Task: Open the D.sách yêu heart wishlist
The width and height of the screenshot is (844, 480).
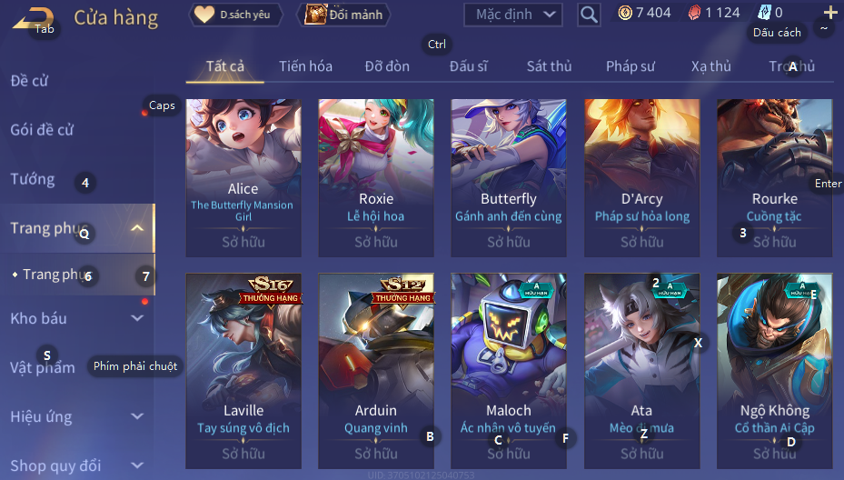Action: click(x=235, y=15)
